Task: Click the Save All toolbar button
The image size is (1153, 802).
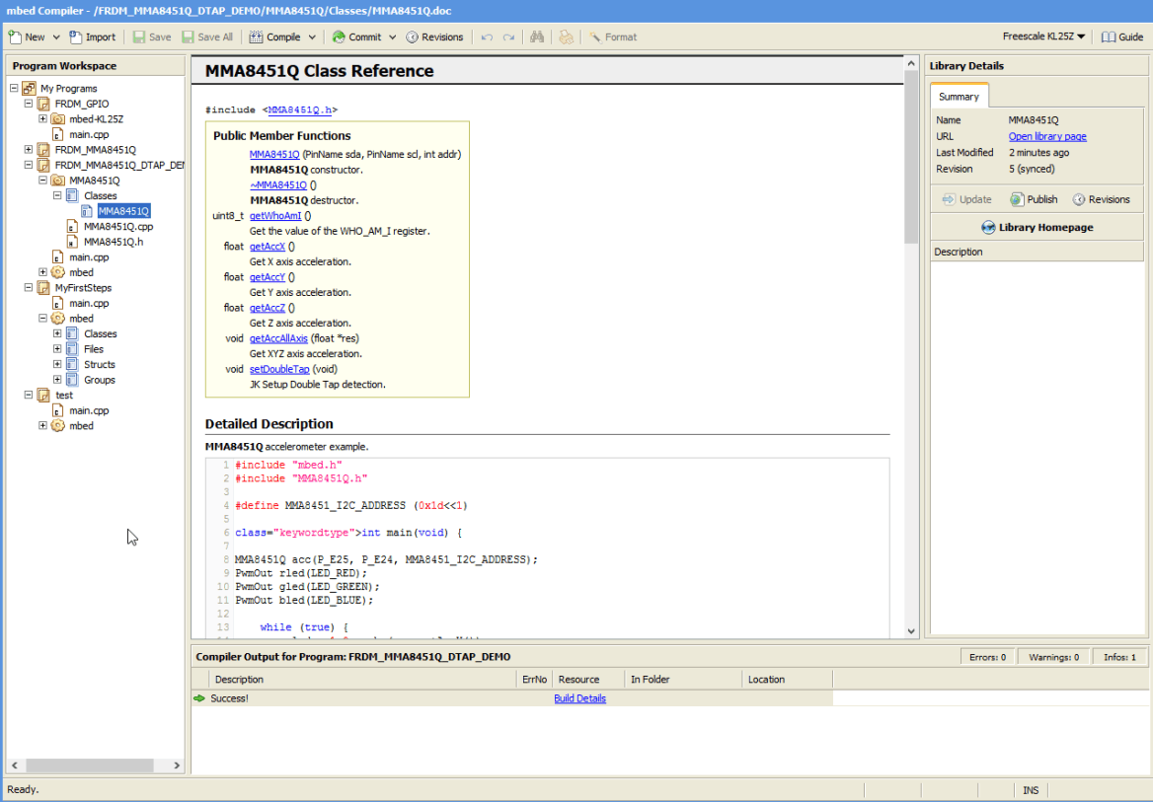Action: [x=207, y=36]
